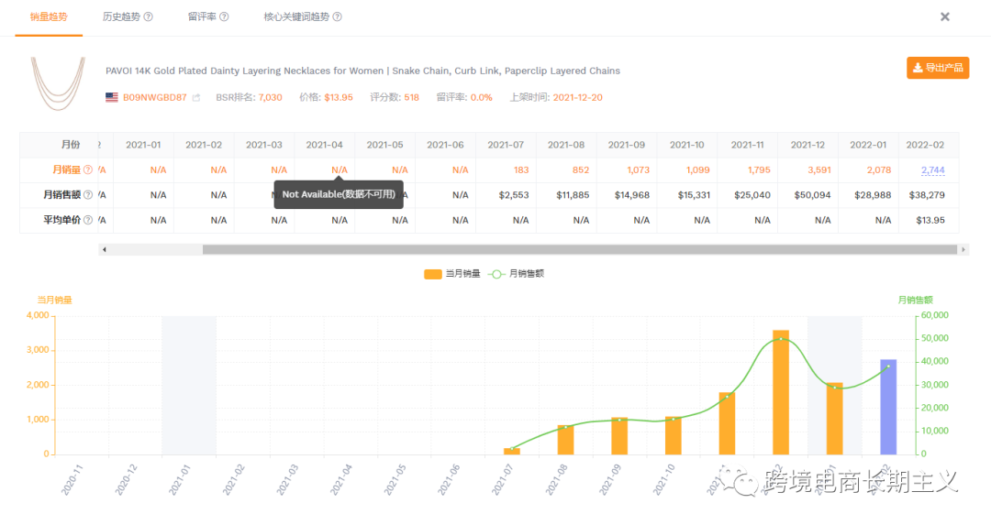Close the sales trend panel
This screenshot has height=525, width=991.
(944, 16)
